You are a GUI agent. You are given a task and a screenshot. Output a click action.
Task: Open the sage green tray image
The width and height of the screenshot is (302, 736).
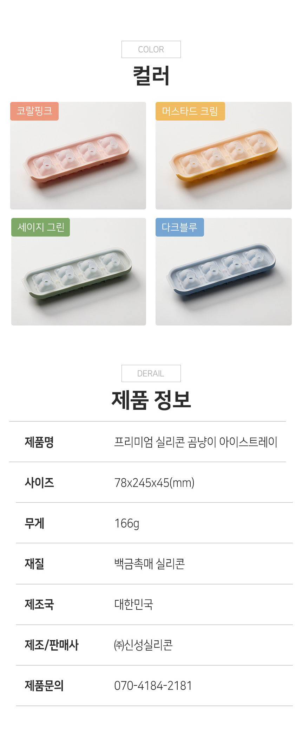78,278
